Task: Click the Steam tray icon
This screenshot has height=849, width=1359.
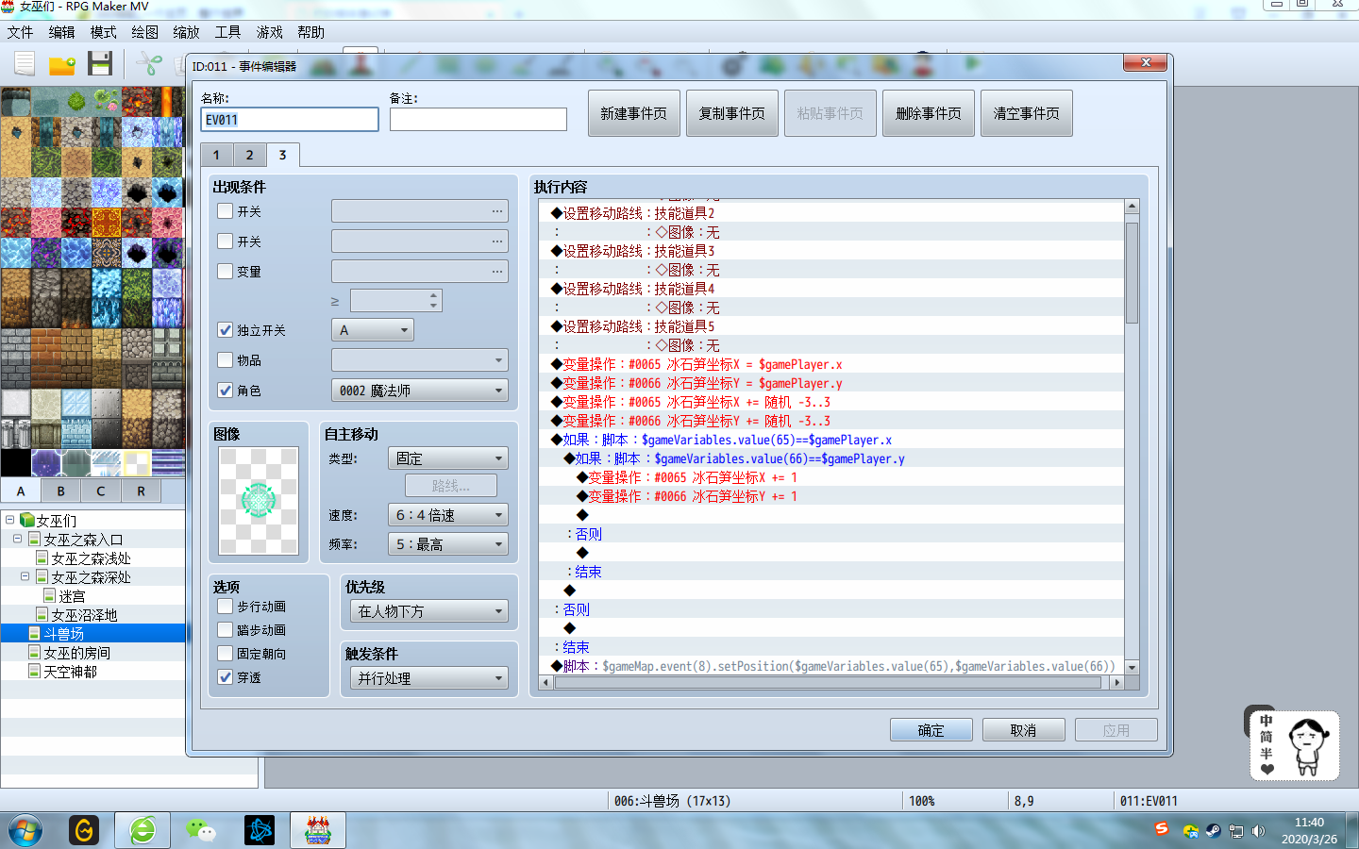Action: click(x=1214, y=831)
